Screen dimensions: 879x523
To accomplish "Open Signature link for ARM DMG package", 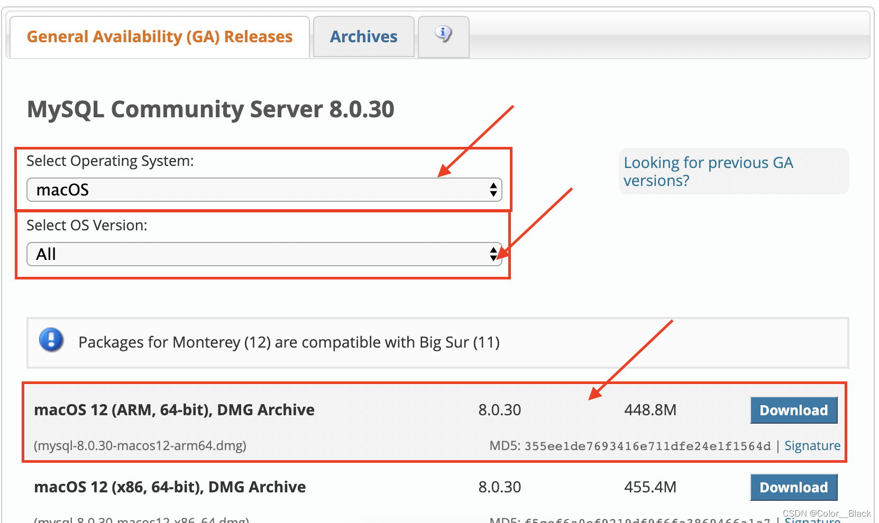I will click(x=812, y=446).
